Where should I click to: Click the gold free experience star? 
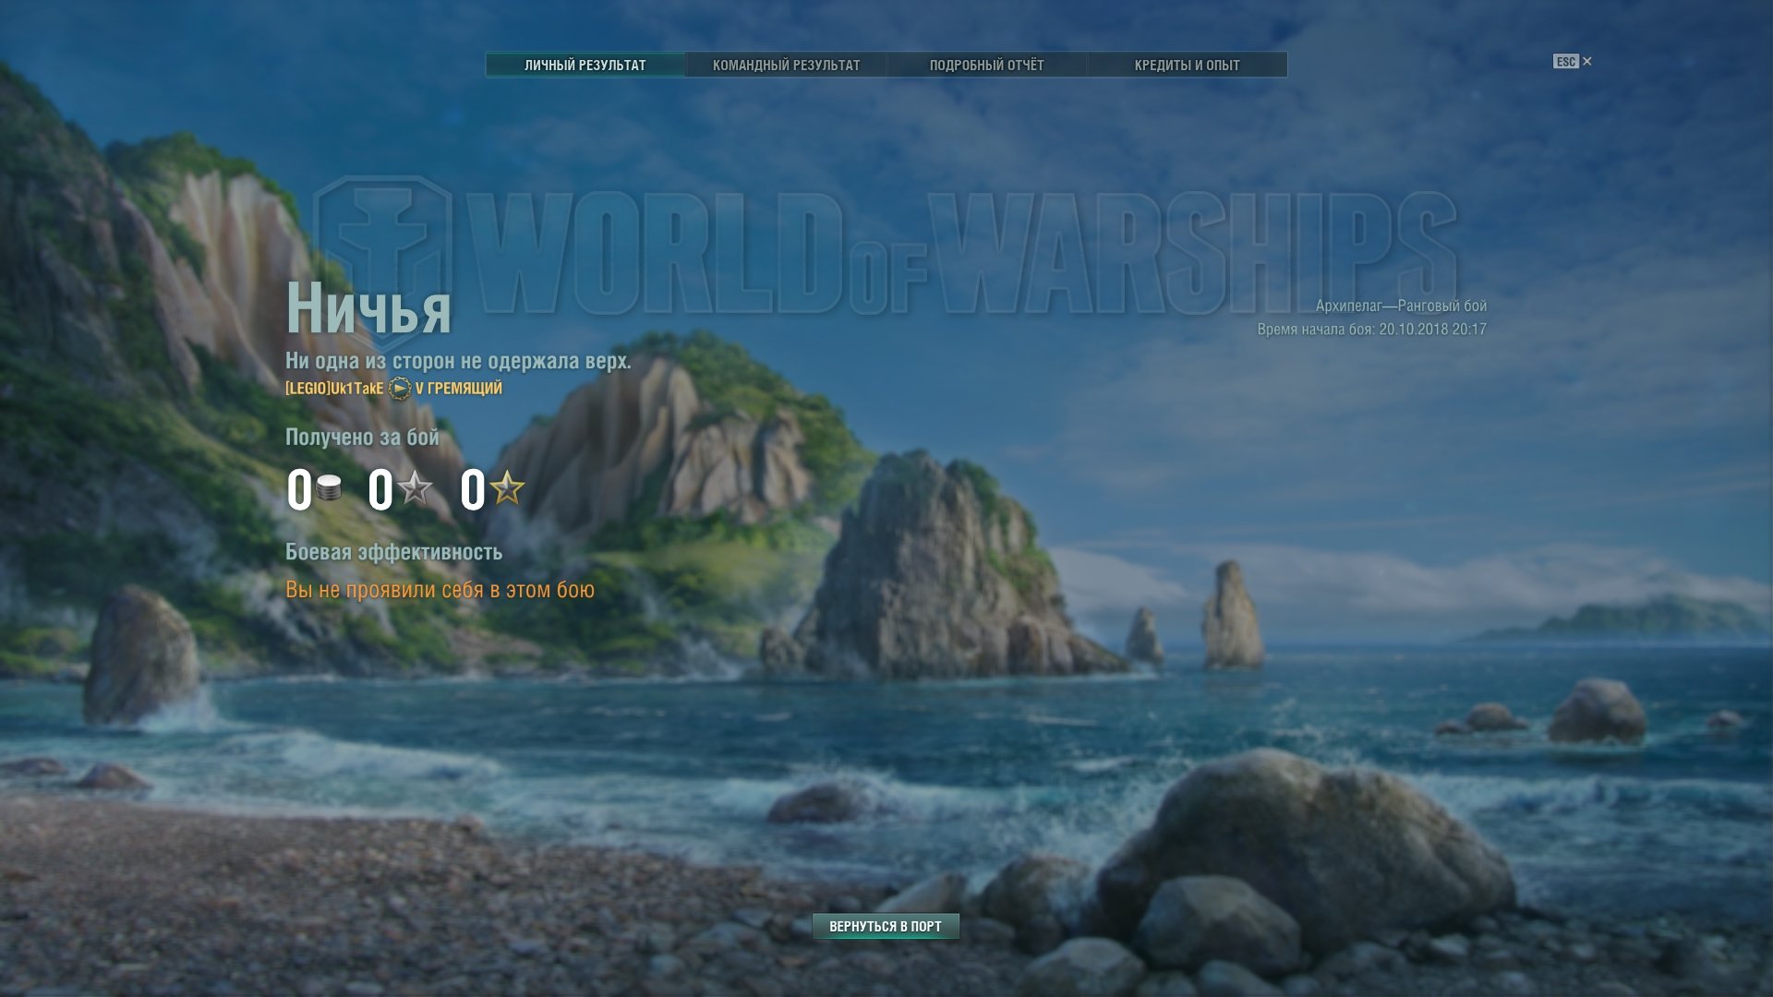point(508,487)
